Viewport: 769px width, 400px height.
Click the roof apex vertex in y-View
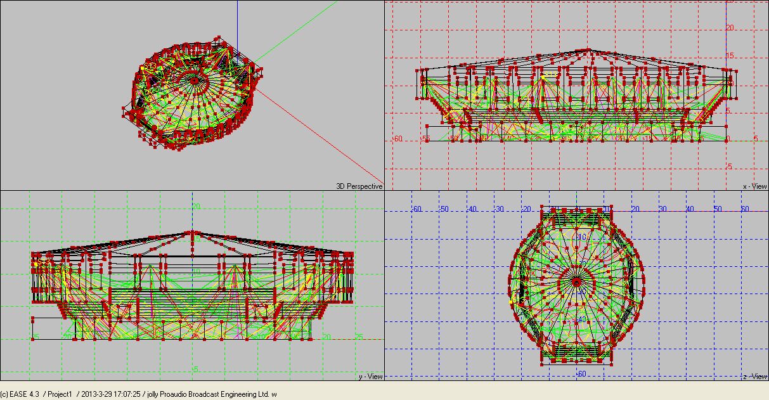click(191, 231)
